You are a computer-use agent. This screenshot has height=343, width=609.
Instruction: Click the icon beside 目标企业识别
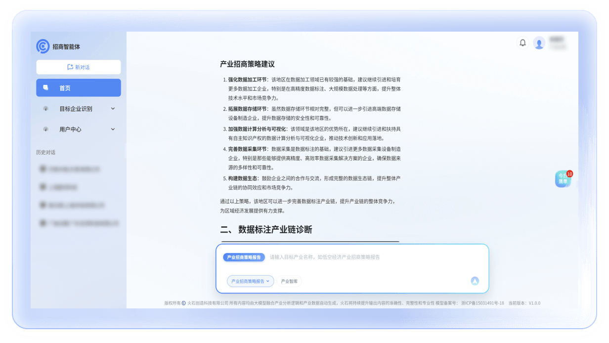(46, 109)
